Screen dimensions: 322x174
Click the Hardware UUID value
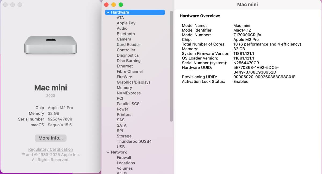(256, 70)
